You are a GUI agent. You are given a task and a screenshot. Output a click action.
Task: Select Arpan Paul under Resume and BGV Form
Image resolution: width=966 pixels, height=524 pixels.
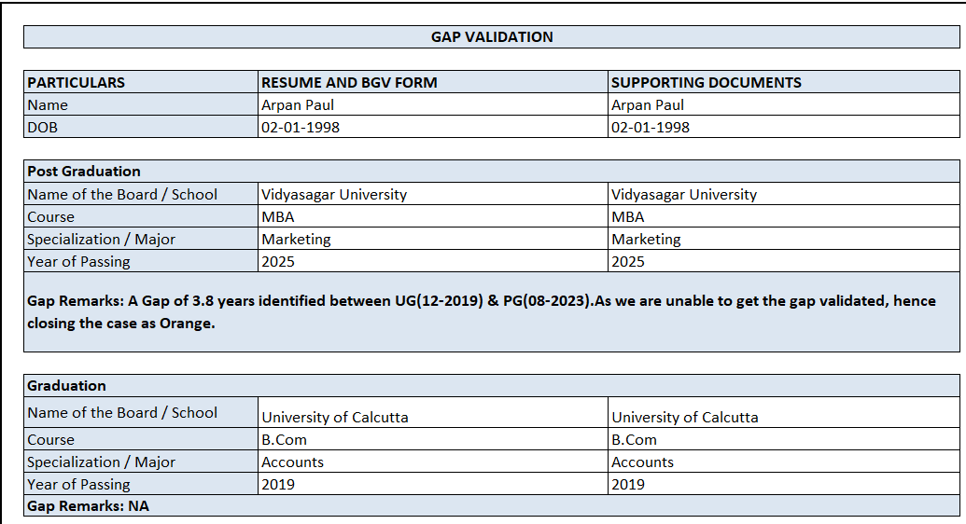pyautogui.click(x=298, y=105)
